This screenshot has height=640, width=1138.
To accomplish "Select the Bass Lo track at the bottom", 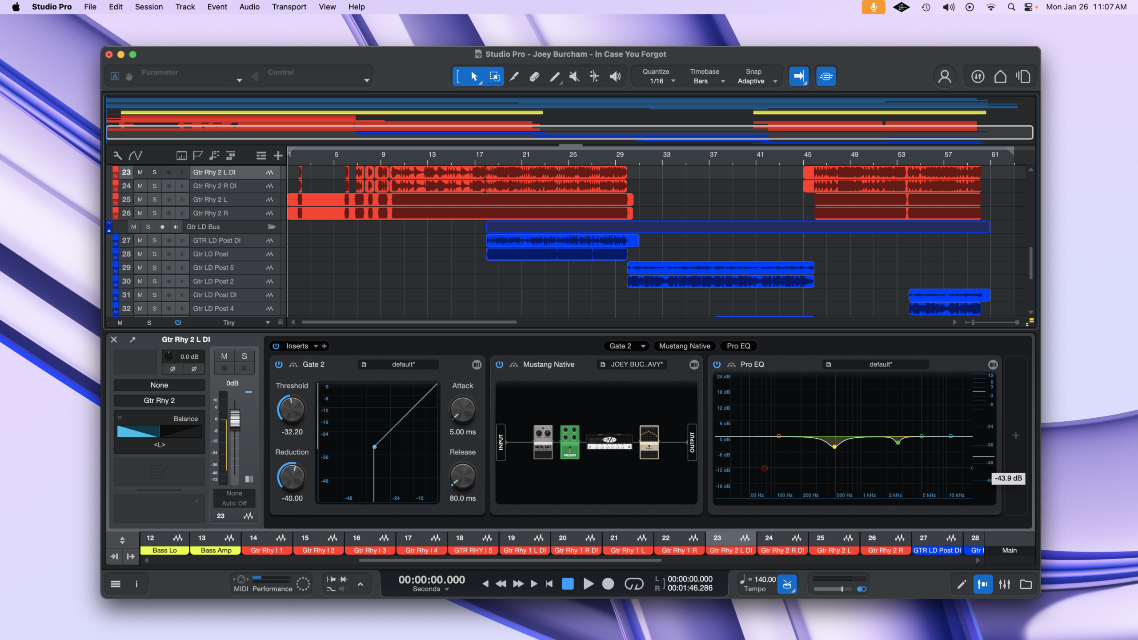I will click(x=164, y=550).
